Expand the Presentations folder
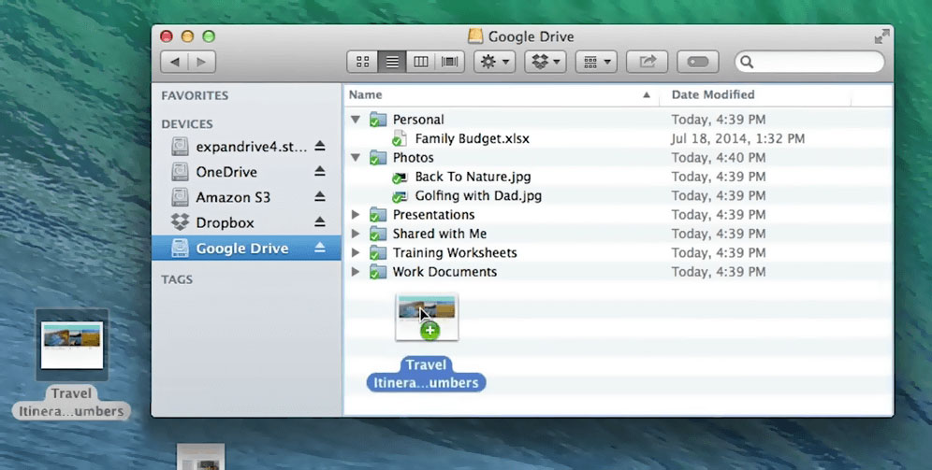Screen dimensions: 932x470 [356, 215]
